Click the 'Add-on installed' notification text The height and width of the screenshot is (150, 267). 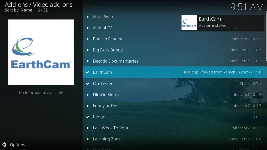[213, 26]
